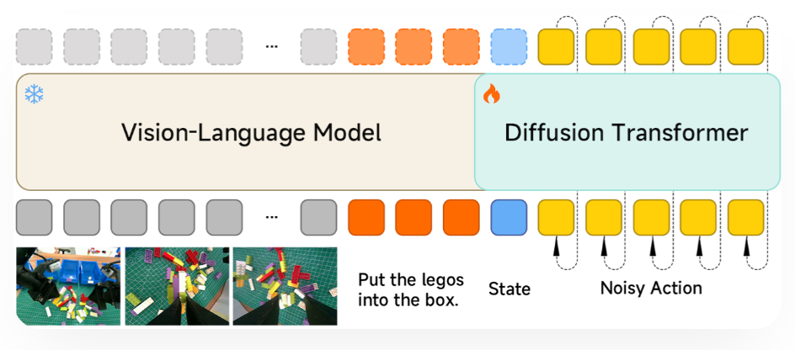Screen dimensions: 795x350
Task: Click the 'Noisy Action' label
Action: (651, 288)
